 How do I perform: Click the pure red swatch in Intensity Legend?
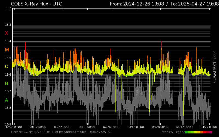(204, 132)
